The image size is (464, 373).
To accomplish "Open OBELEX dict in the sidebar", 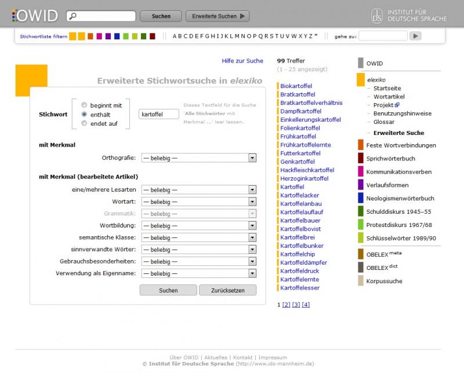I will [x=382, y=268].
